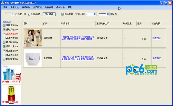The image size is (173, 106).
Task: Uncheck the 母婴儿童 category checkbox
Action: 4,47
